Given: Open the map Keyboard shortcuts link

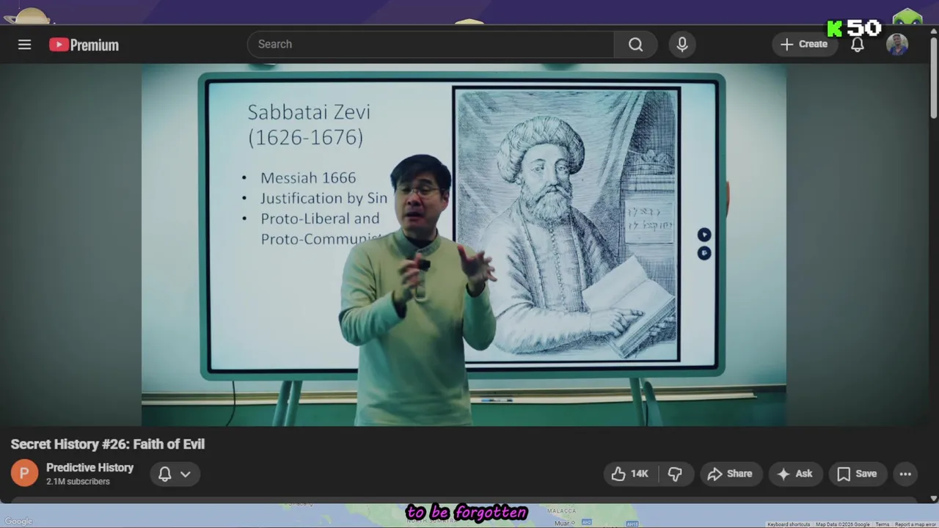Looking at the screenshot, I should tap(789, 524).
